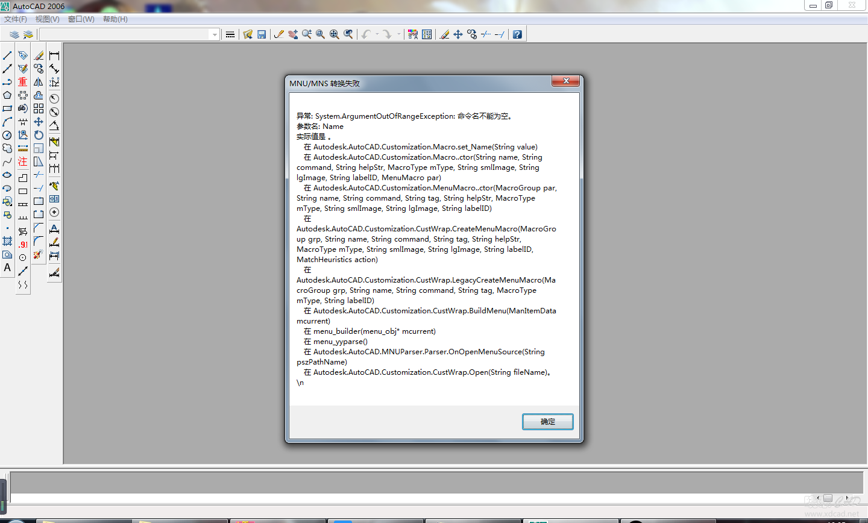Select the Scale tool

coord(39,148)
